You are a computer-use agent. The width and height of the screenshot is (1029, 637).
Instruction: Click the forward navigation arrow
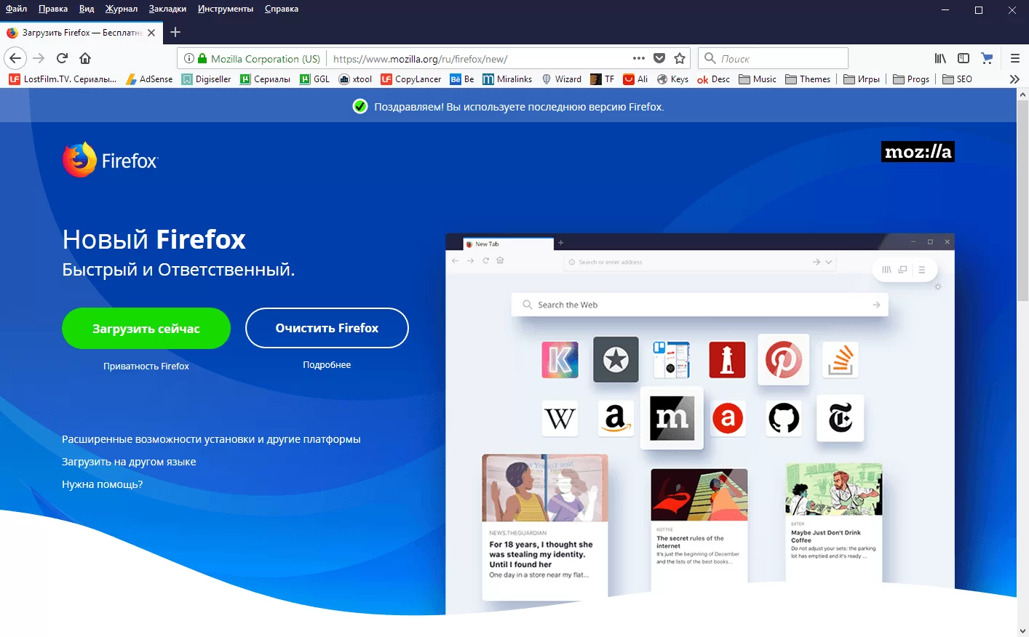pyautogui.click(x=39, y=58)
